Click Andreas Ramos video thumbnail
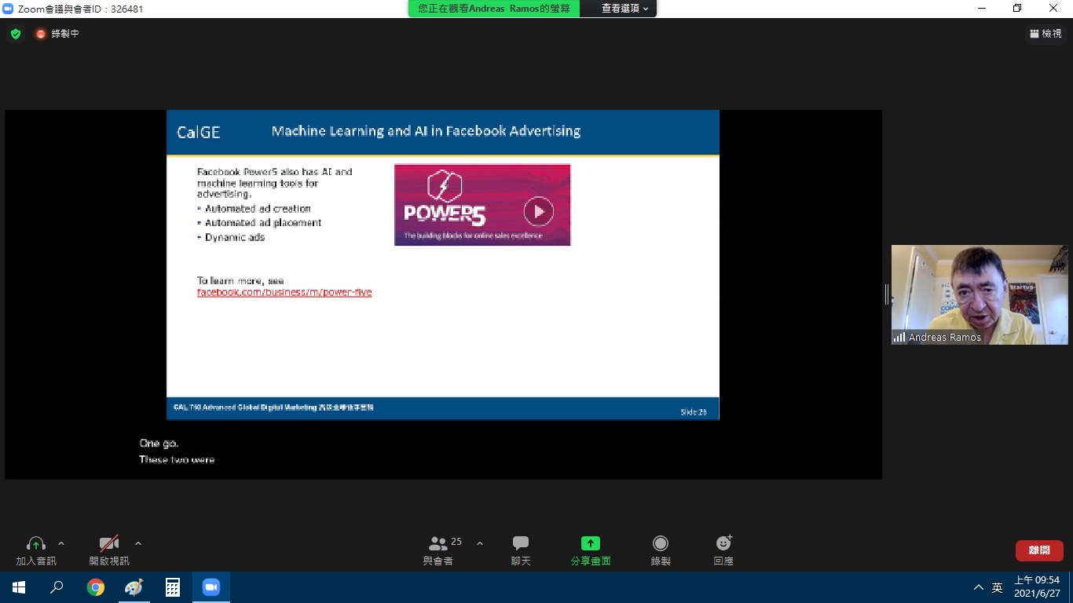 (x=979, y=294)
